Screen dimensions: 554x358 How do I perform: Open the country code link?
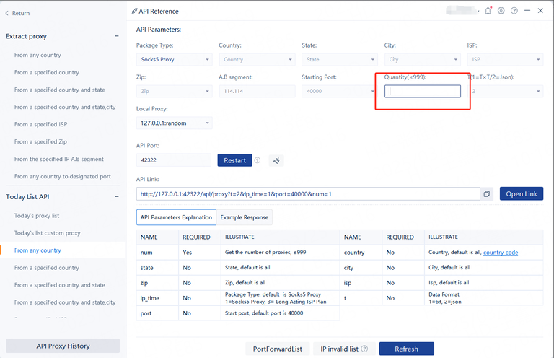tap(501, 253)
